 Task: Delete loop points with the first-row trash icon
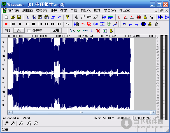(x=152, y=17)
